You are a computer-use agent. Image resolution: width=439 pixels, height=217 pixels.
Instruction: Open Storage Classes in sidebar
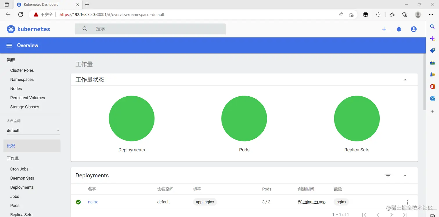click(x=25, y=107)
